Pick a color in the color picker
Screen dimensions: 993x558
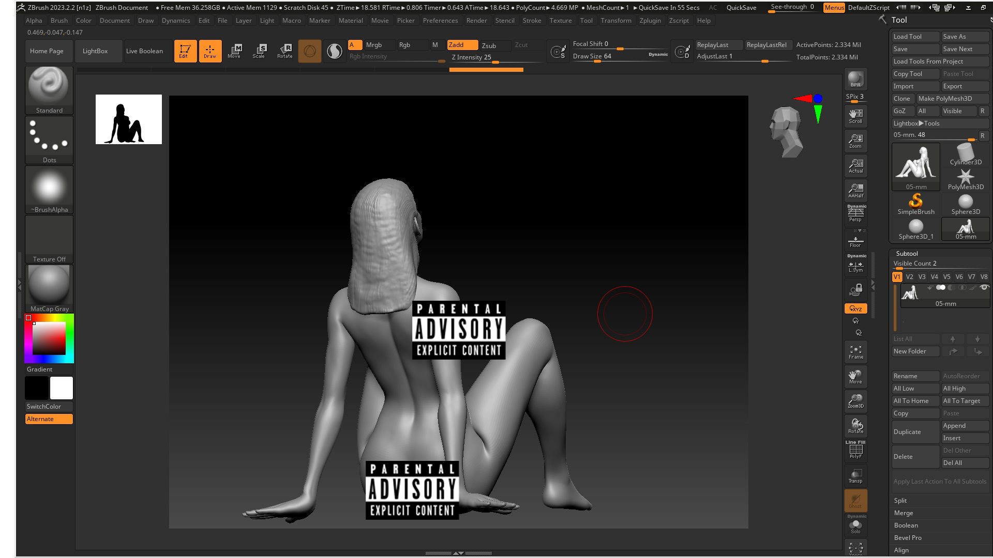point(49,338)
